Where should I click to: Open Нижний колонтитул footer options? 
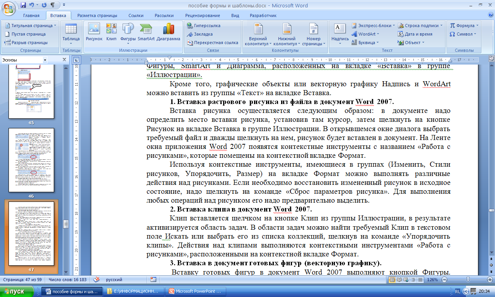(x=287, y=34)
